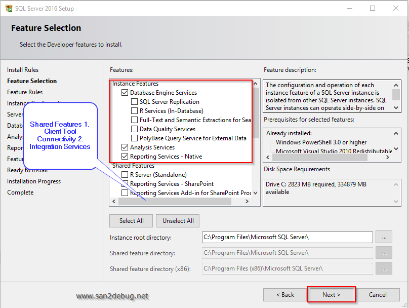This screenshot has height=308, width=409.
Task: Click prerequisites scroll right arrow
Action: click(388, 157)
